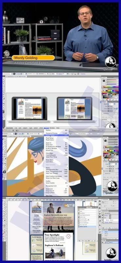Click the RESOURCES link in the web page design
This screenshot has height=263, width=121.
pyautogui.click(x=36, y=227)
